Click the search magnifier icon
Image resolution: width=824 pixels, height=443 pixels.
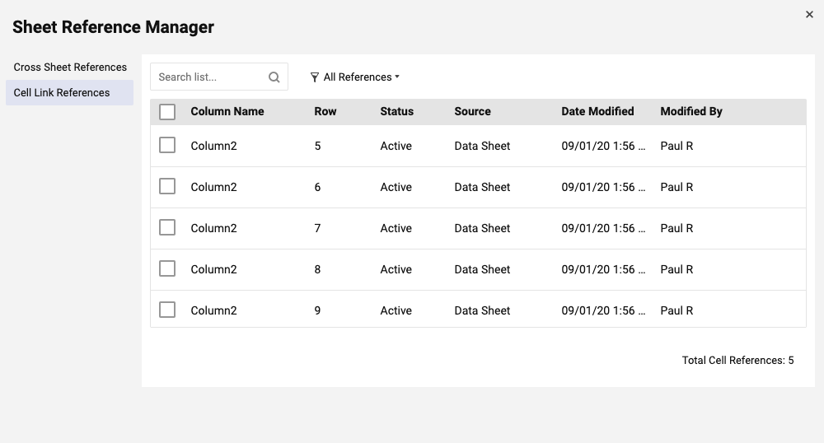pyautogui.click(x=274, y=77)
